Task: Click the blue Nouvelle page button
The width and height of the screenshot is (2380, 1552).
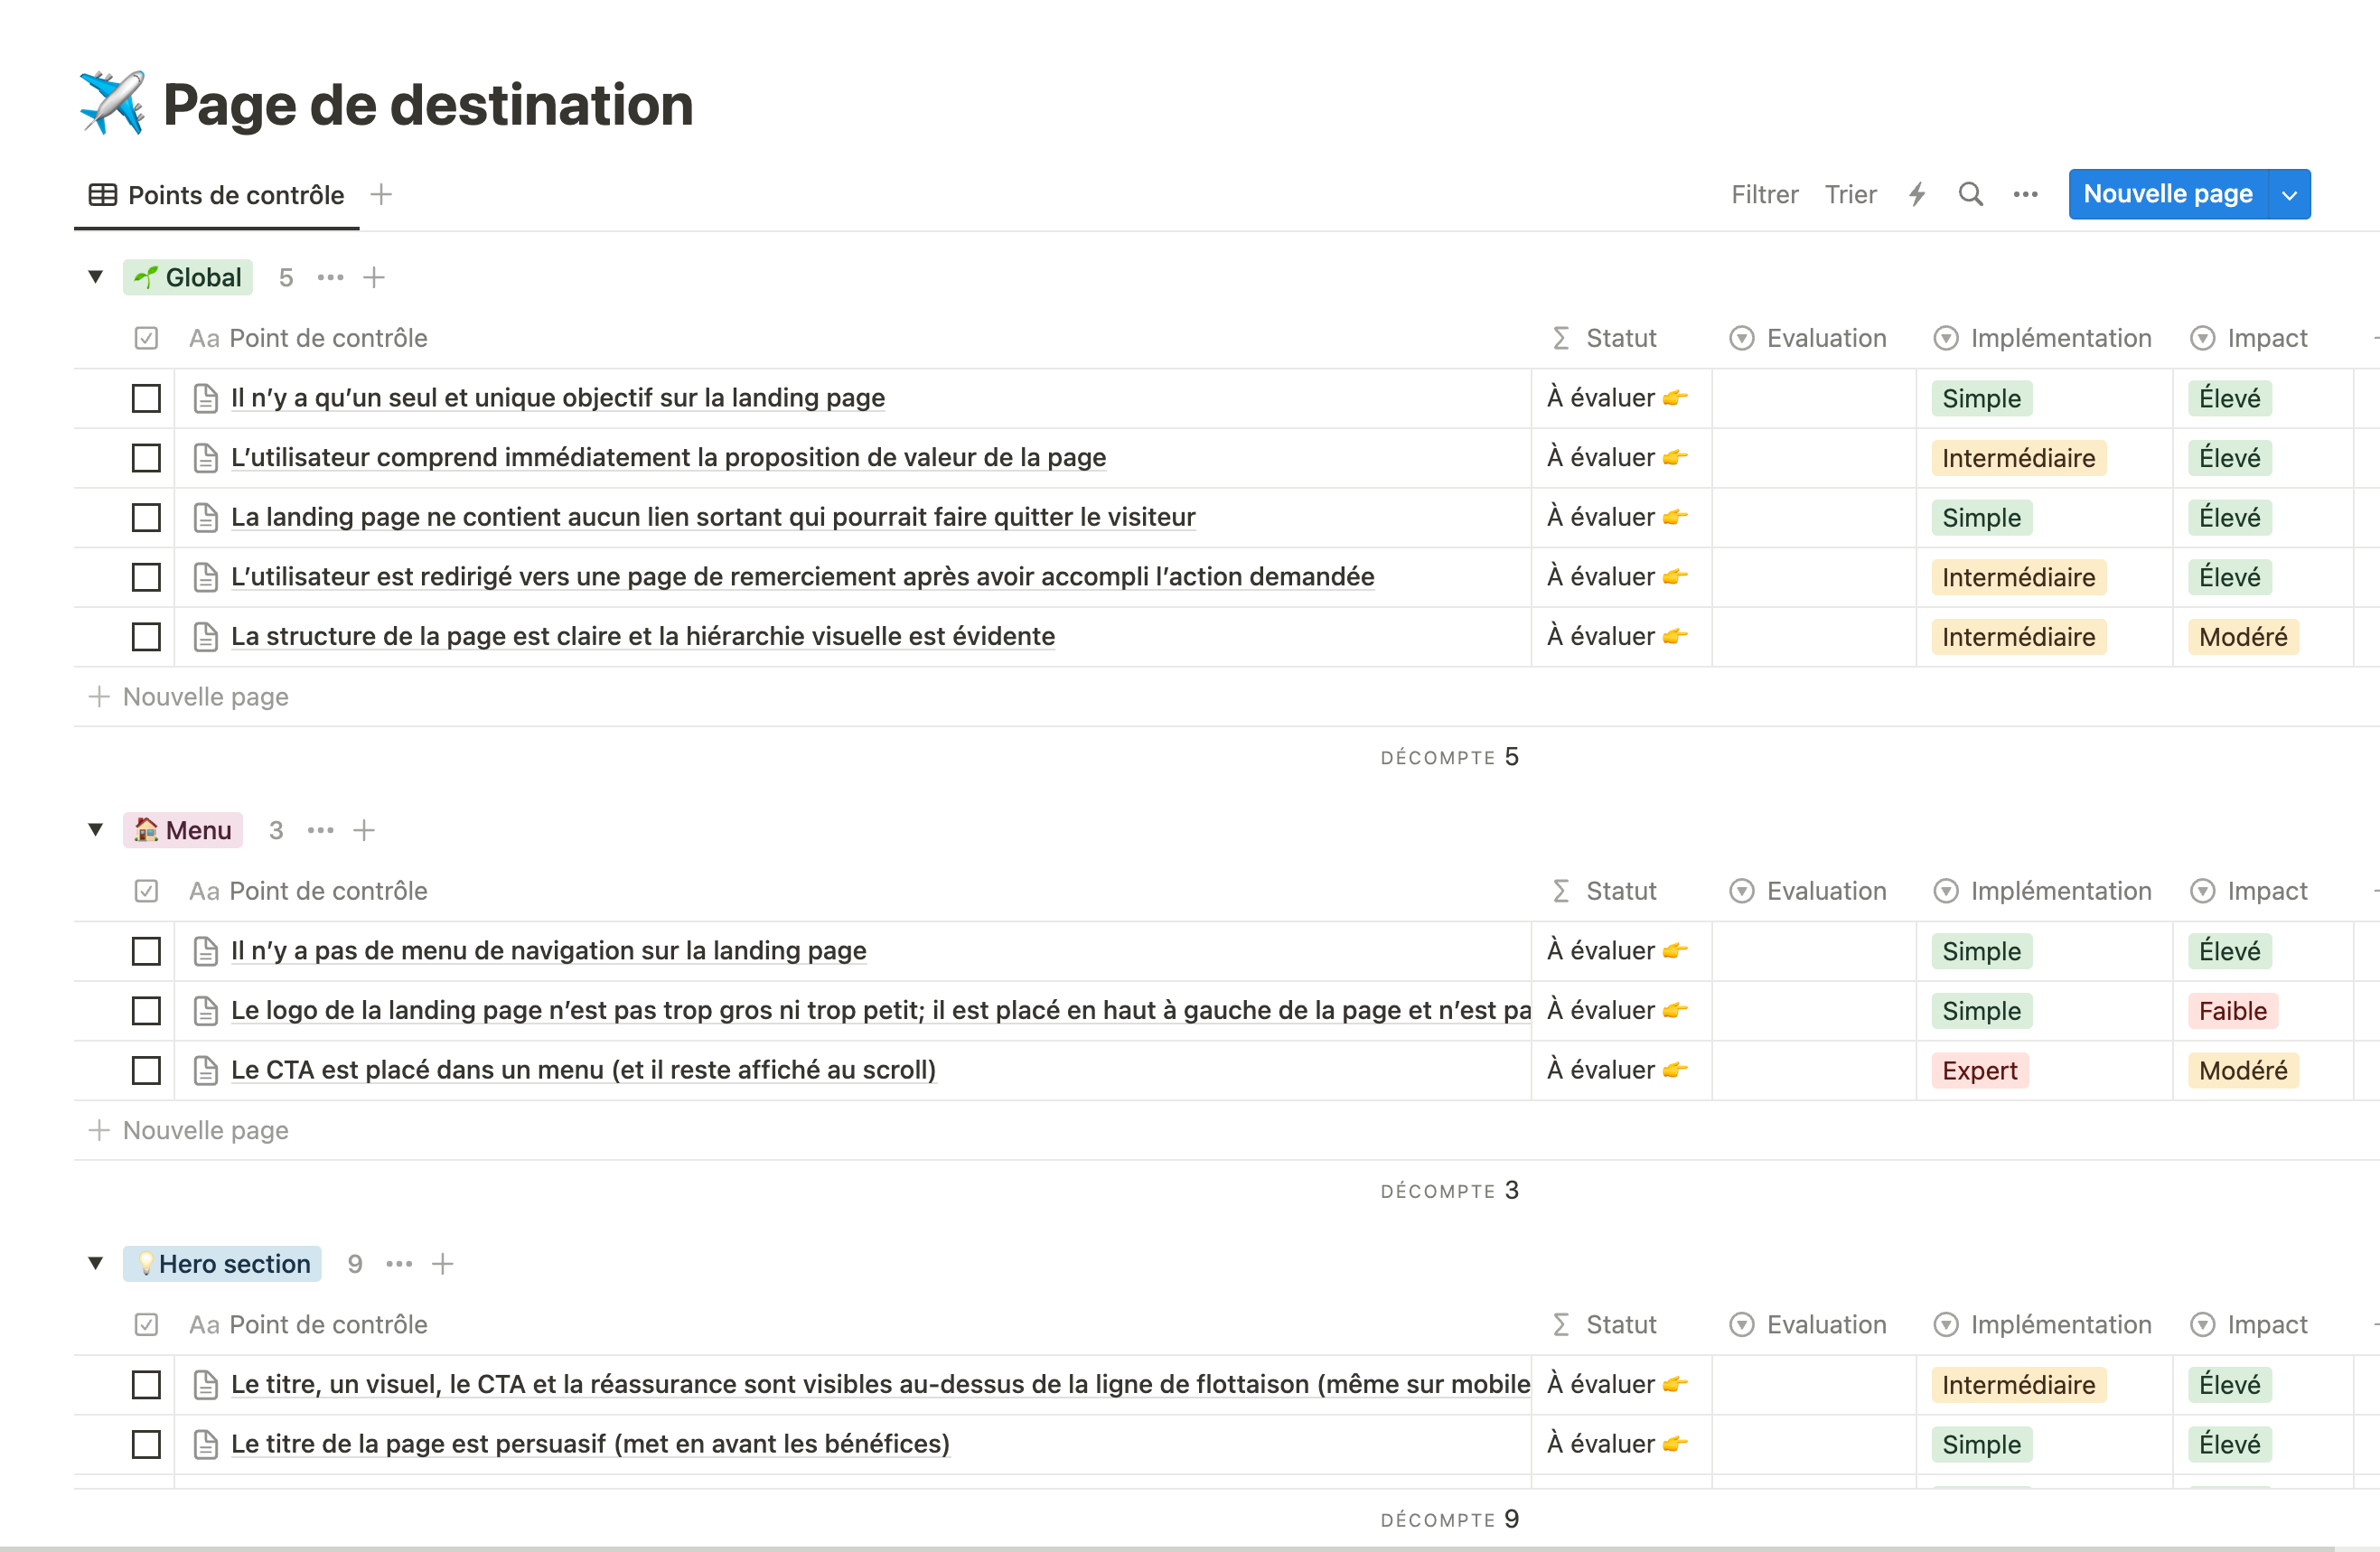Action: click(x=2167, y=194)
